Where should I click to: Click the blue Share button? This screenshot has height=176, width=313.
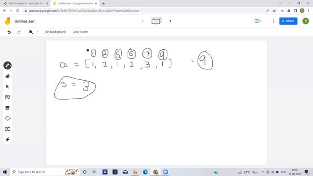coord(288,21)
